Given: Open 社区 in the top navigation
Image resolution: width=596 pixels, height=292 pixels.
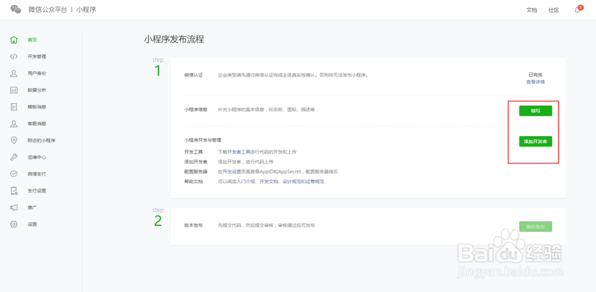Looking at the screenshot, I should pos(554,10).
